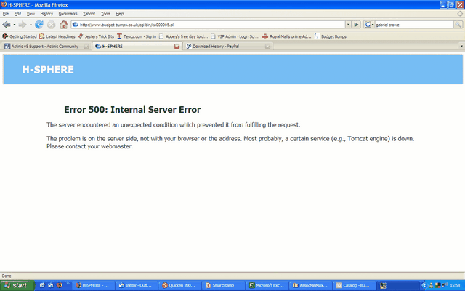Open the search engine selector dropdown
465x291 pixels.
(x=369, y=24)
